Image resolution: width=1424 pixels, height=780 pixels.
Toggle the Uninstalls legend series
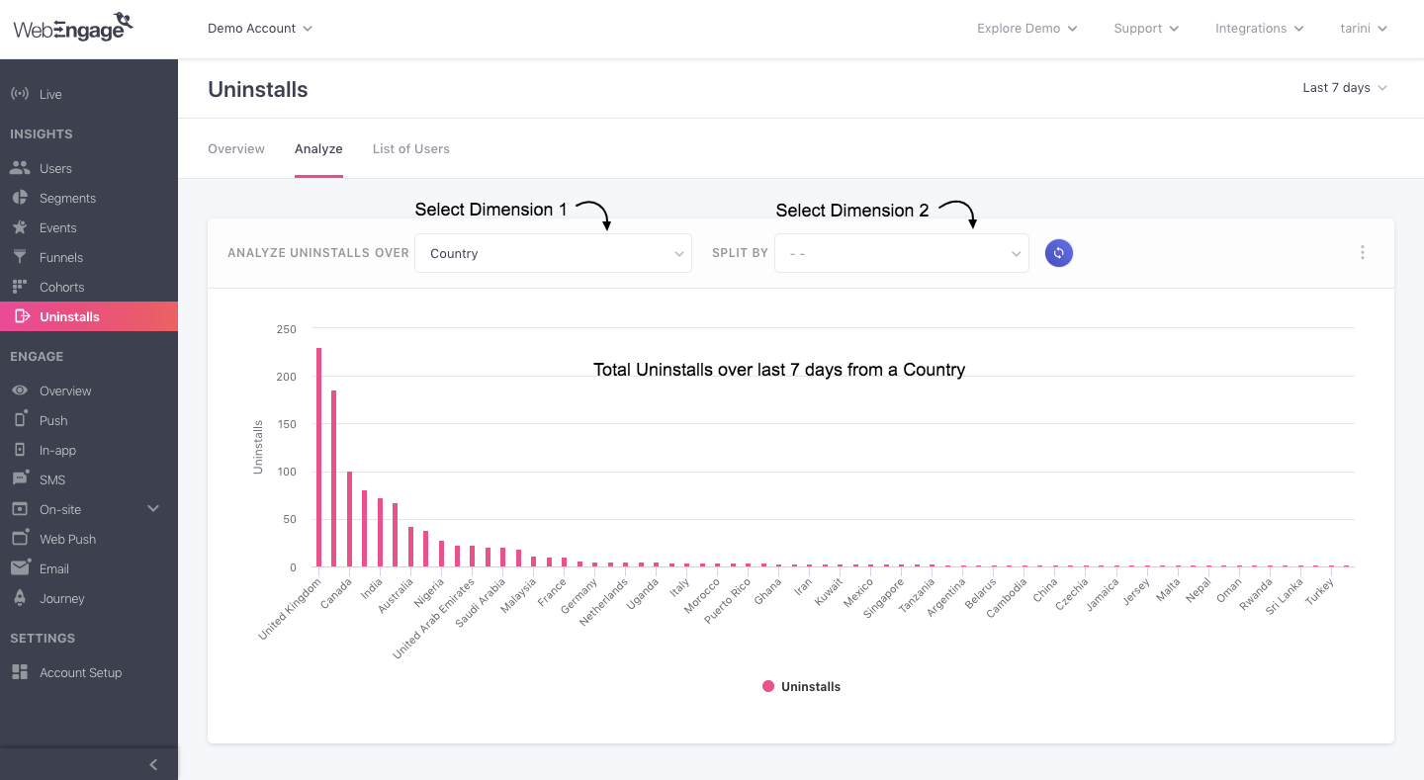[x=802, y=686]
